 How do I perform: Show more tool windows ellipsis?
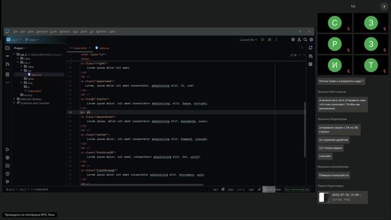tap(7, 82)
